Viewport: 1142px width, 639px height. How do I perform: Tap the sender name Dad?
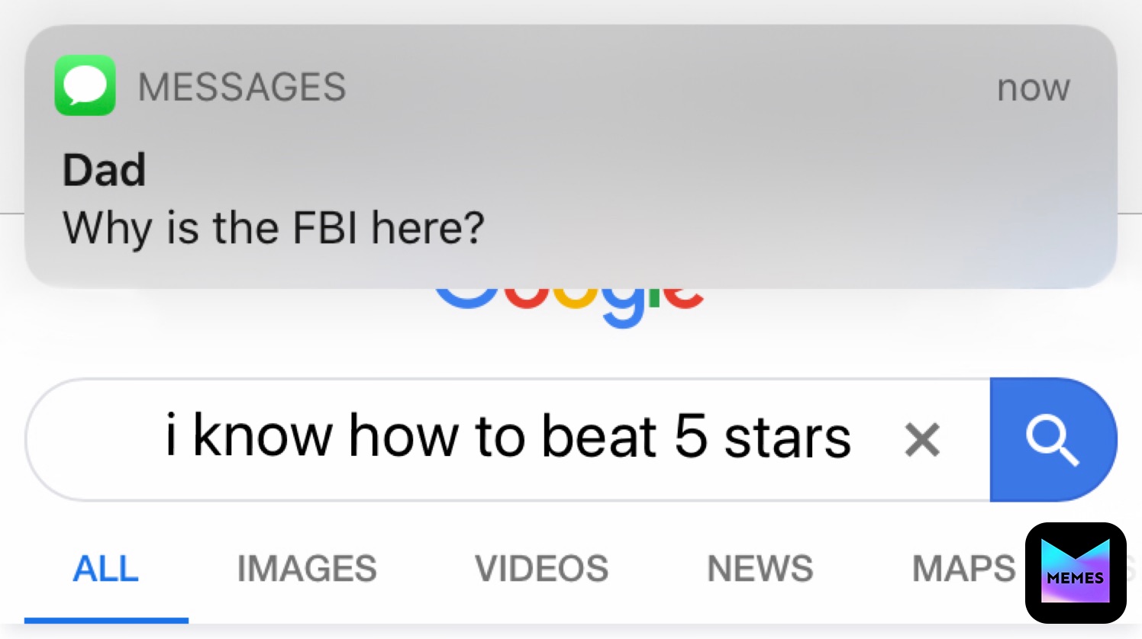[x=104, y=169]
